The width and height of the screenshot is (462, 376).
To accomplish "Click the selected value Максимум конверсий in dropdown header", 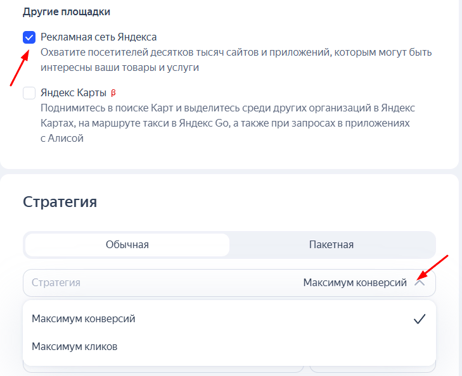I will click(355, 282).
